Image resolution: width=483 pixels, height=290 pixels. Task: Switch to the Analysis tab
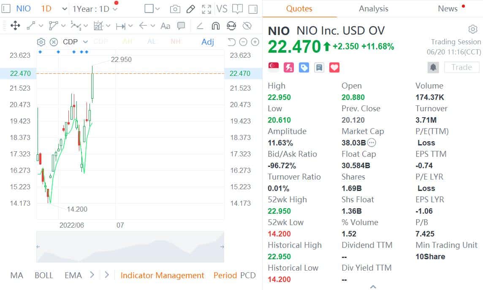[x=373, y=8]
